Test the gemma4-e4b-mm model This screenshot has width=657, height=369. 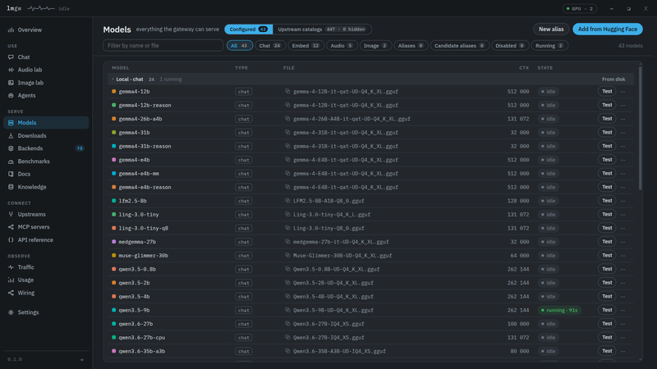click(607, 173)
